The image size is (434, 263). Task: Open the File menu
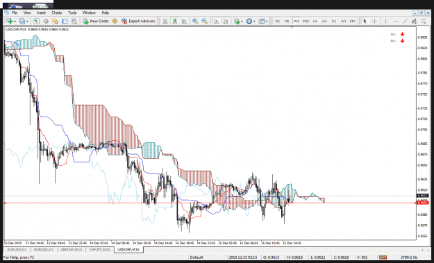(x=15, y=12)
